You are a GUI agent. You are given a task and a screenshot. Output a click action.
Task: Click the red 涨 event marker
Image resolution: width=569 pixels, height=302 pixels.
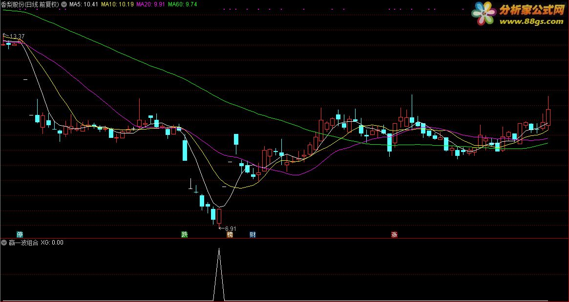click(x=395, y=235)
